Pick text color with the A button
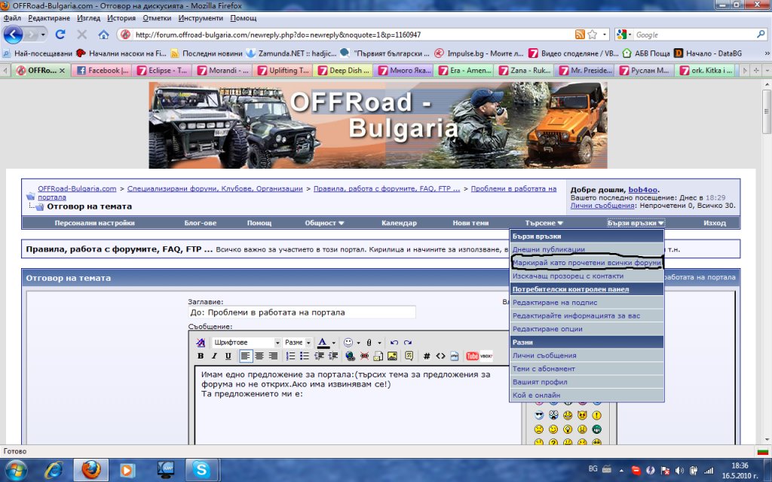This screenshot has height=482, width=772. click(323, 342)
